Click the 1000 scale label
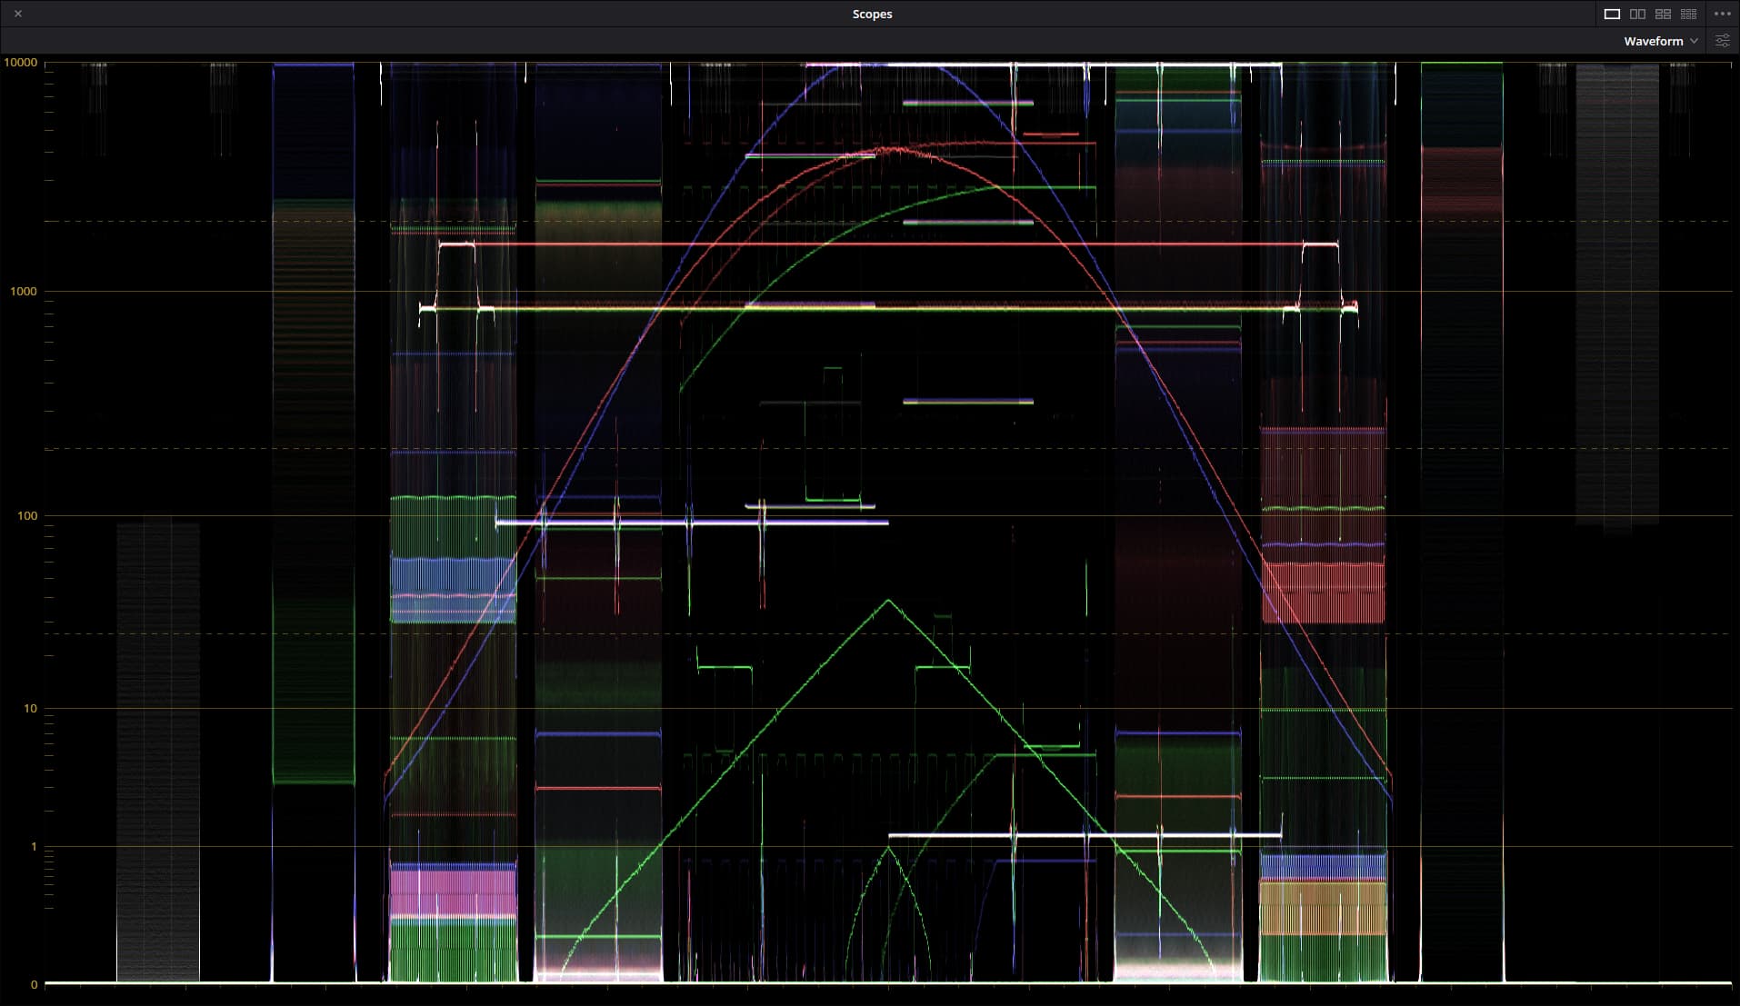The image size is (1740, 1006). (x=24, y=292)
